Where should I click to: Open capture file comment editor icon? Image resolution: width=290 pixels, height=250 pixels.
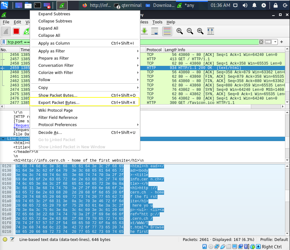[12, 239]
